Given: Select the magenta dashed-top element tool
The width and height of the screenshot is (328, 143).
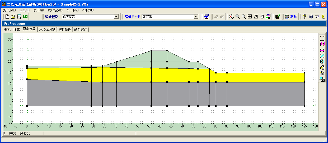Looking at the screenshot, I should (322, 50).
